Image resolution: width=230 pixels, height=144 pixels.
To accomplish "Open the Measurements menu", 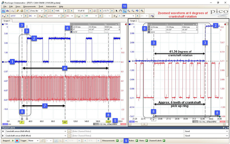I will tap(29, 7).
